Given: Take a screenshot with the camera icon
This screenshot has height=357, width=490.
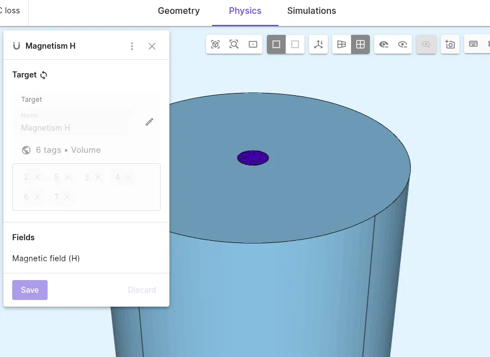Looking at the screenshot, I should [450, 44].
